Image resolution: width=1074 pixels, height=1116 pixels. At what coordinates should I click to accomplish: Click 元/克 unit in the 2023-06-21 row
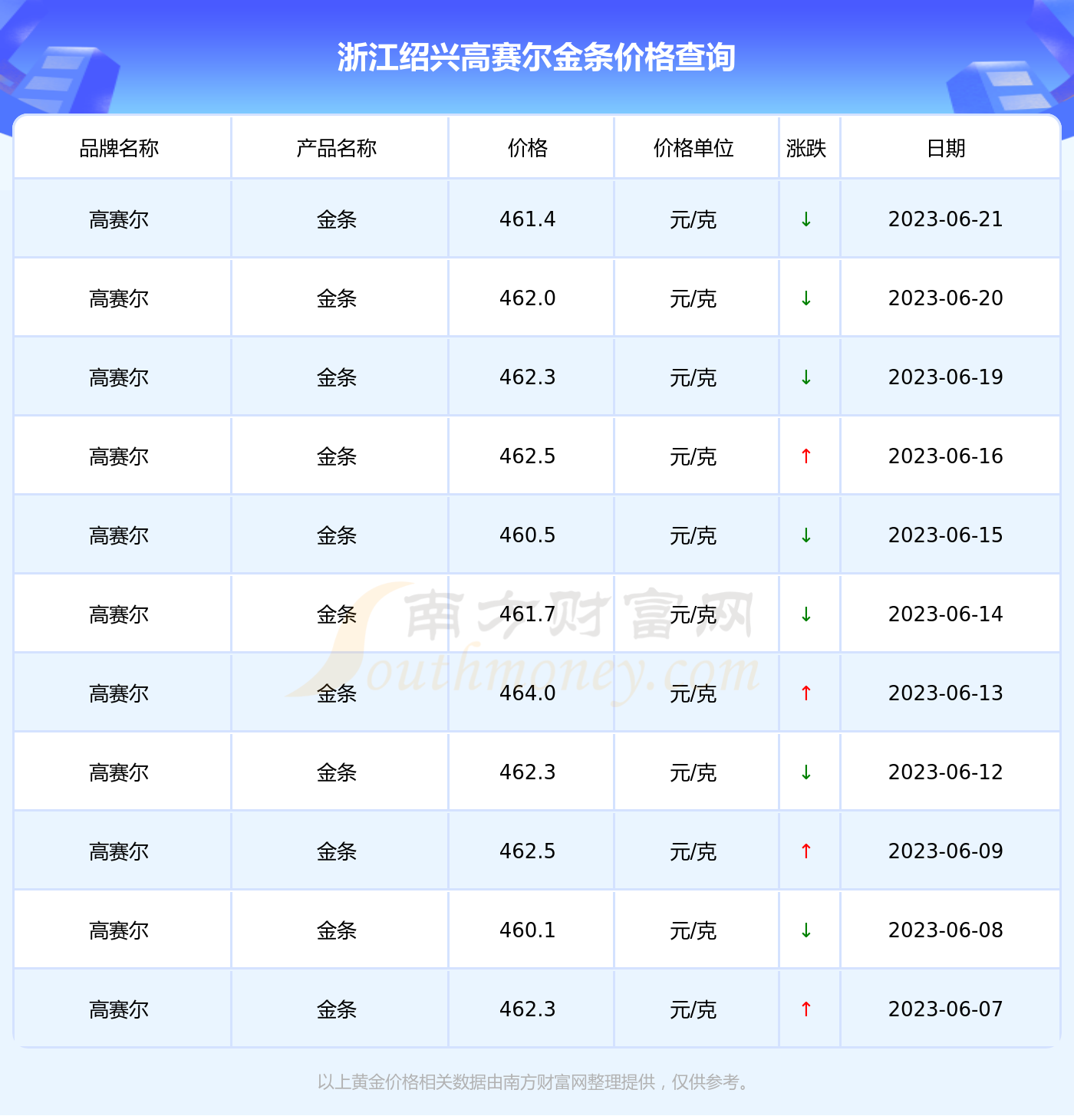click(x=693, y=220)
